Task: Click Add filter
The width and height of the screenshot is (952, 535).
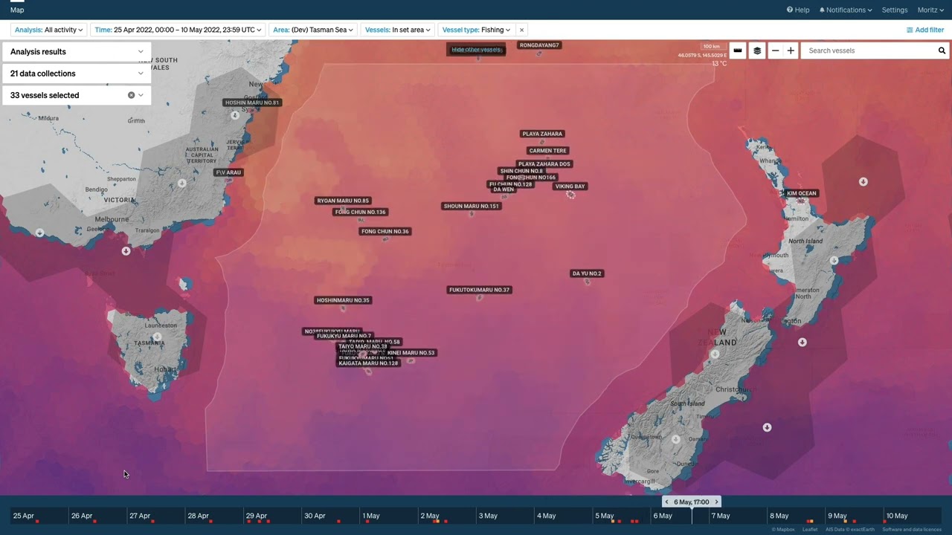Action: click(925, 30)
